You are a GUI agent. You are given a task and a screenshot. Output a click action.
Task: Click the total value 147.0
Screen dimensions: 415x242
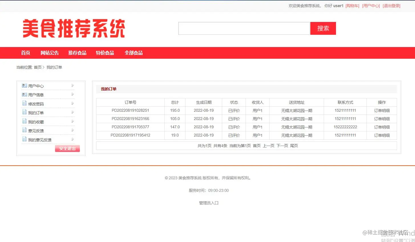[x=175, y=127]
